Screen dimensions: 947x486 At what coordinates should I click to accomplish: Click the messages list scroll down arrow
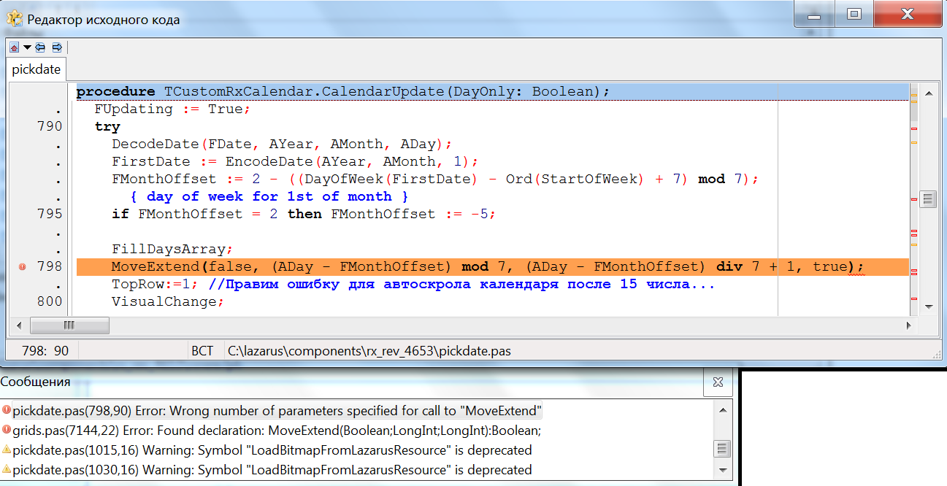point(721,469)
